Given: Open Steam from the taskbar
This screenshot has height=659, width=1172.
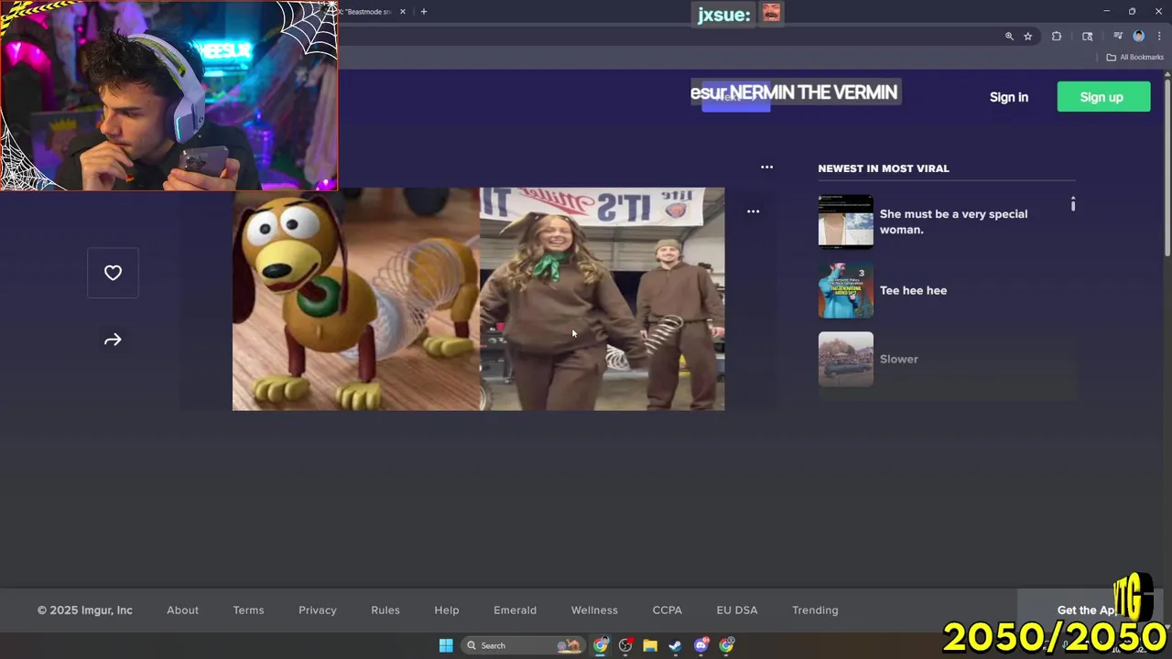Looking at the screenshot, I should click(675, 645).
